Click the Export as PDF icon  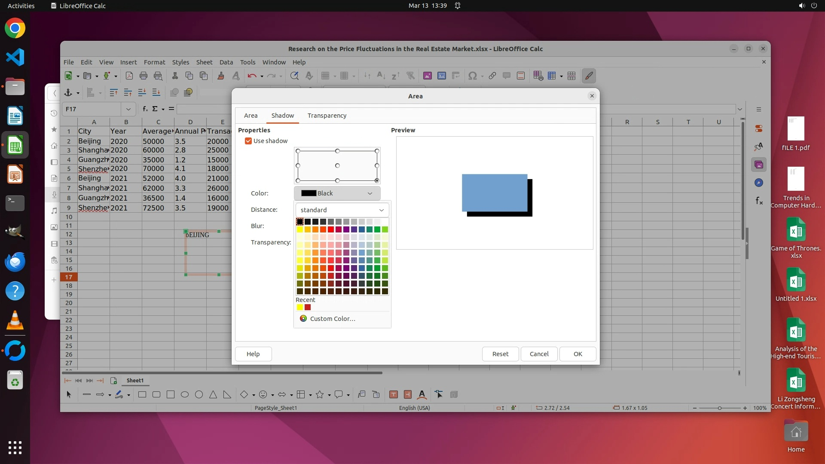129,76
